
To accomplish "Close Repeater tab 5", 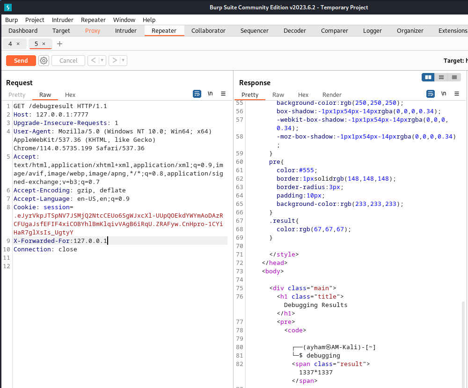I will point(44,44).
